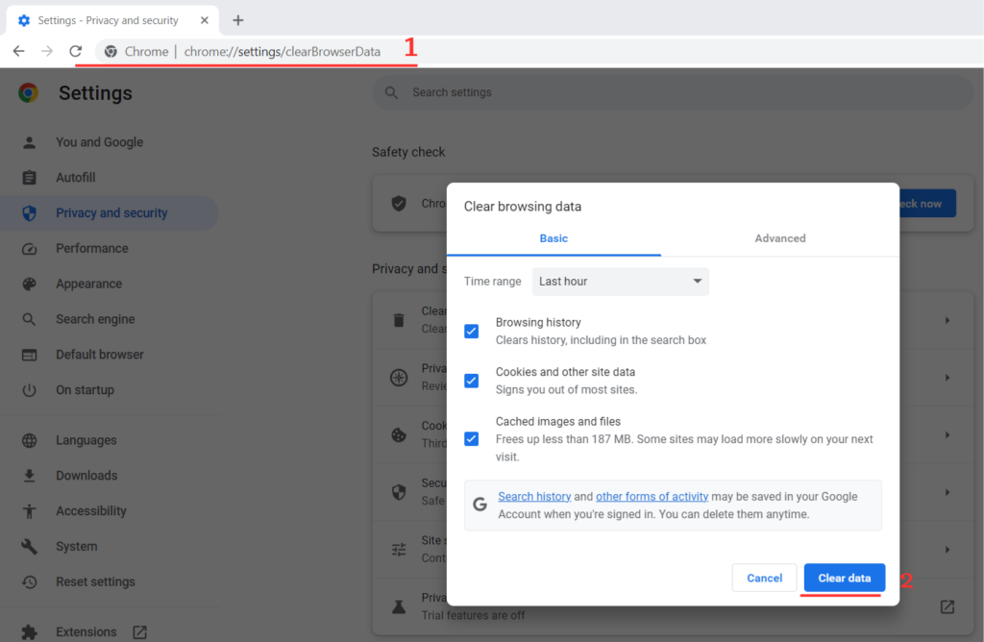Close the Settings - Privacy and security tab
Image resolution: width=984 pixels, height=642 pixels.
[204, 20]
